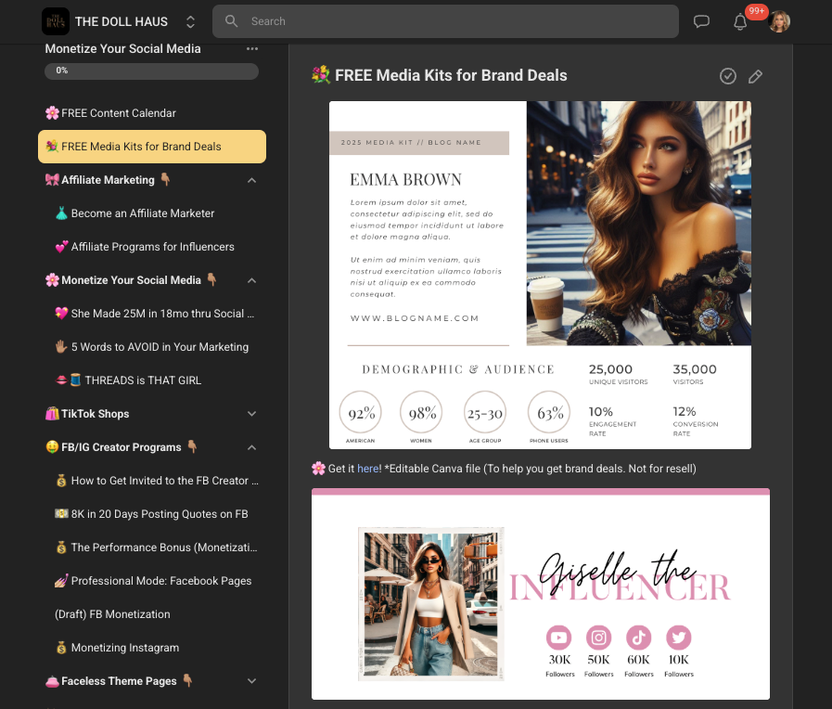832x709 pixels.
Task: Click the Emma Brown media kit image
Action: [540, 275]
